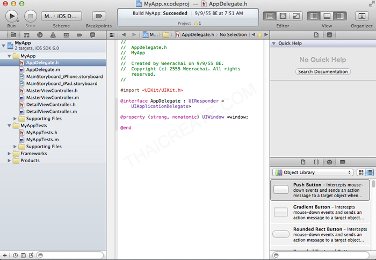
Task: Click the navigator filter field
Action: (70, 255)
